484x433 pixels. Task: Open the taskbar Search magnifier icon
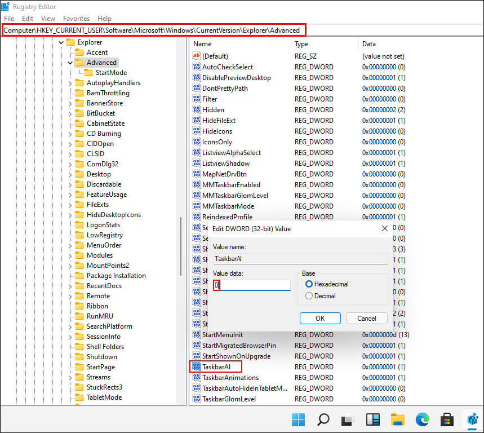pyautogui.click(x=323, y=419)
